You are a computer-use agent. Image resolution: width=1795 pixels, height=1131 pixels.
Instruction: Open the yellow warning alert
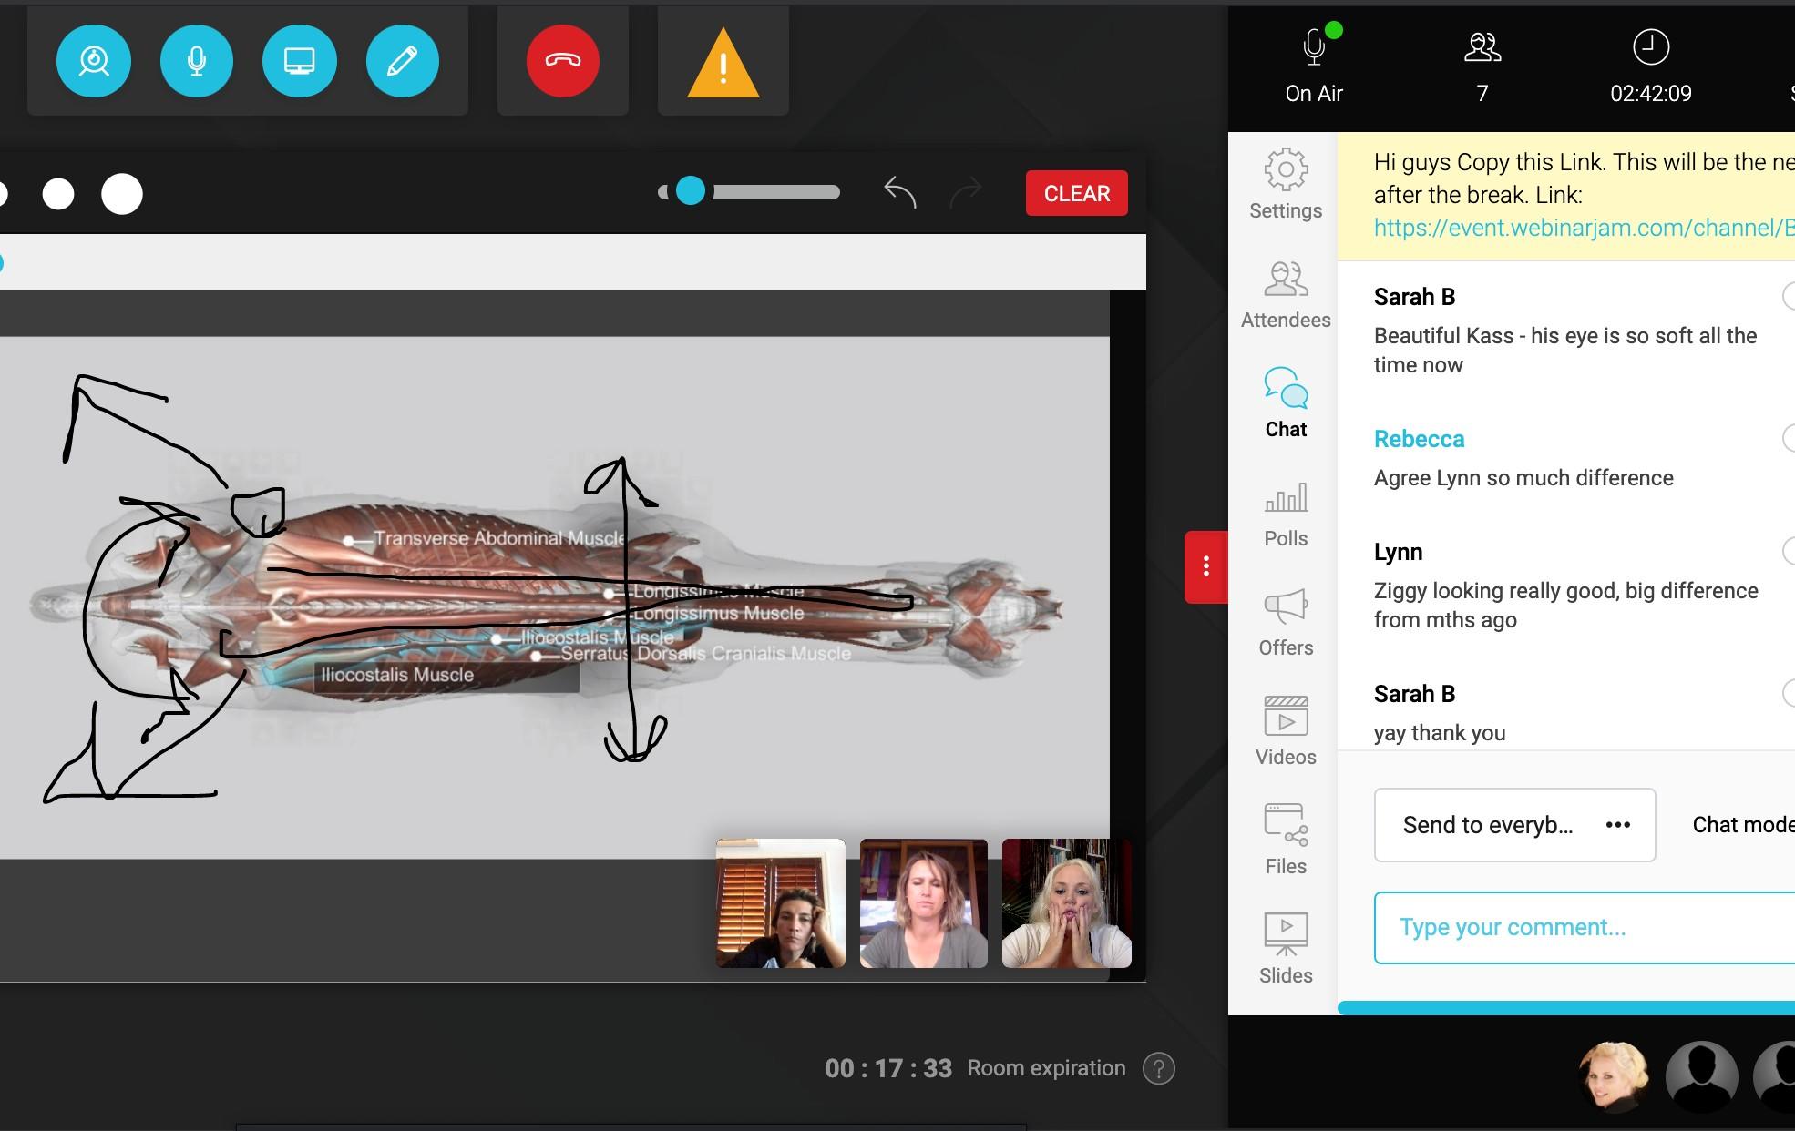[723, 64]
